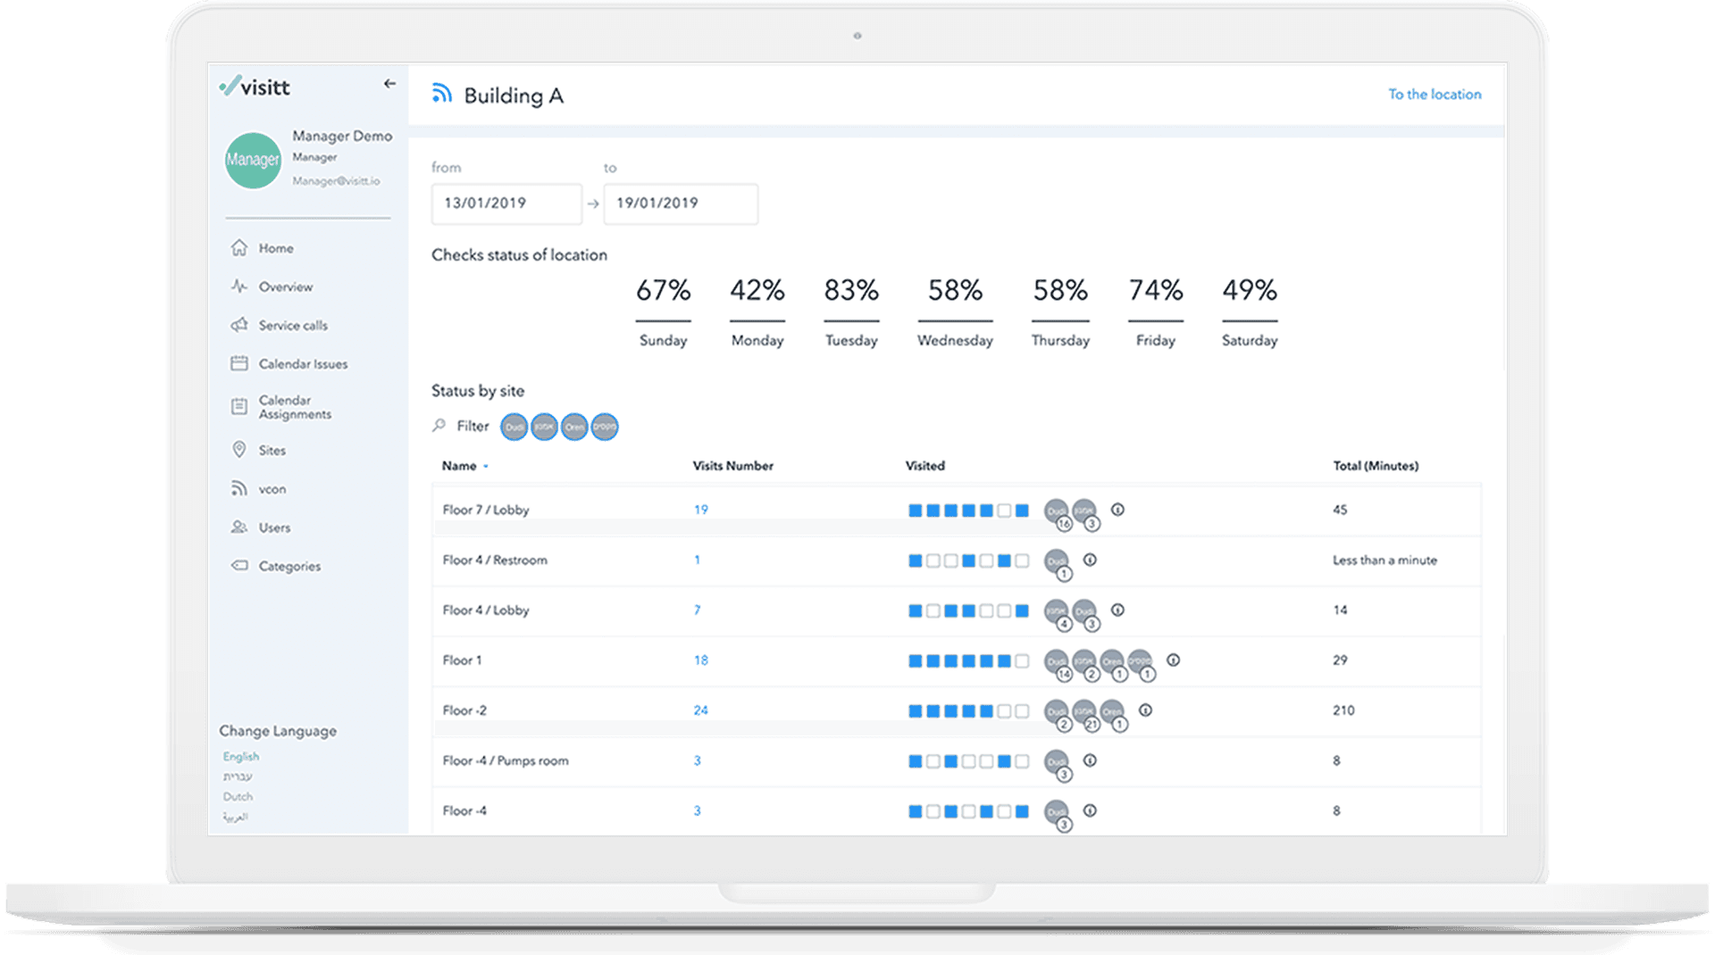Select Saturday 49% check status
Viewport: 1715px width, 955px height.
1250,311
